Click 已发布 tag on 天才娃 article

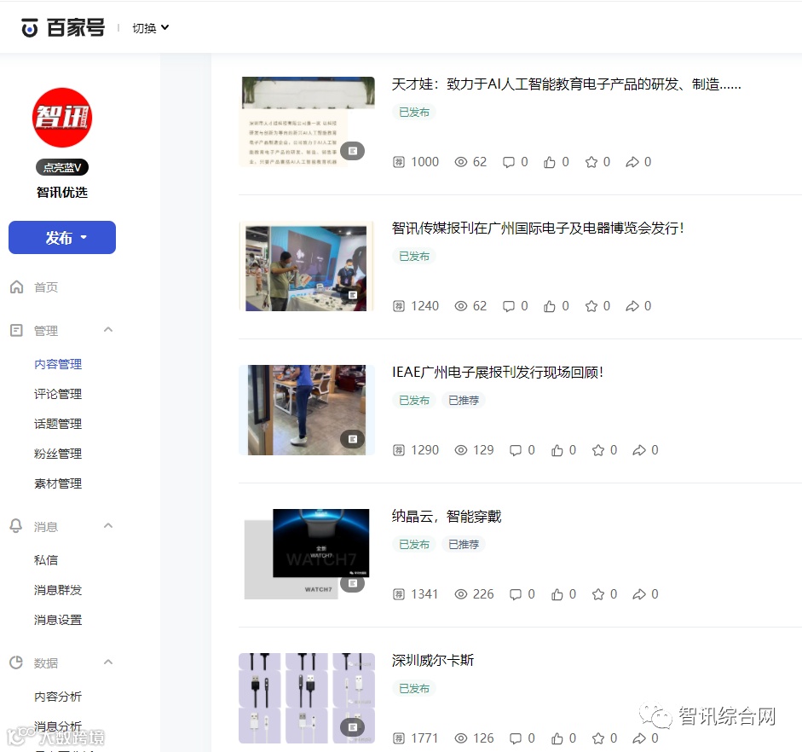click(x=414, y=112)
